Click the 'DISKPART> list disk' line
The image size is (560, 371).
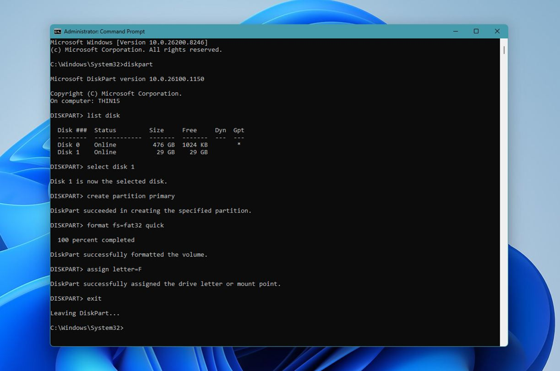coord(85,116)
